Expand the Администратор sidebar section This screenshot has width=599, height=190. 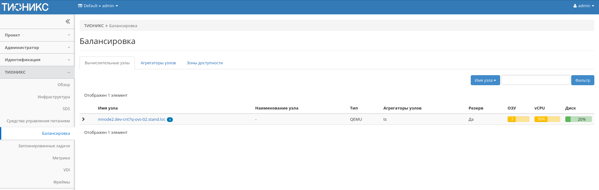(37, 47)
